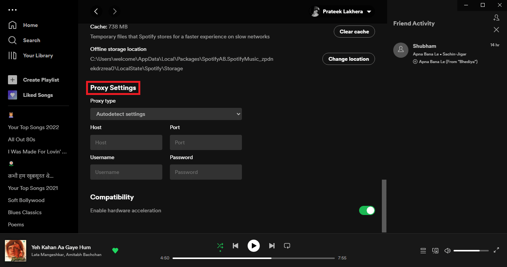Screen dimensions: 507x267
Task: Focus the Port input field
Action: 206,142
